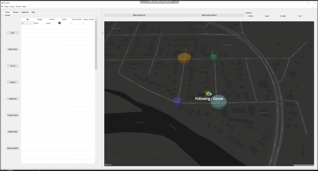Switch to the Trackers tab
The width and height of the screenshot is (318, 171).
click(x=7, y=12)
